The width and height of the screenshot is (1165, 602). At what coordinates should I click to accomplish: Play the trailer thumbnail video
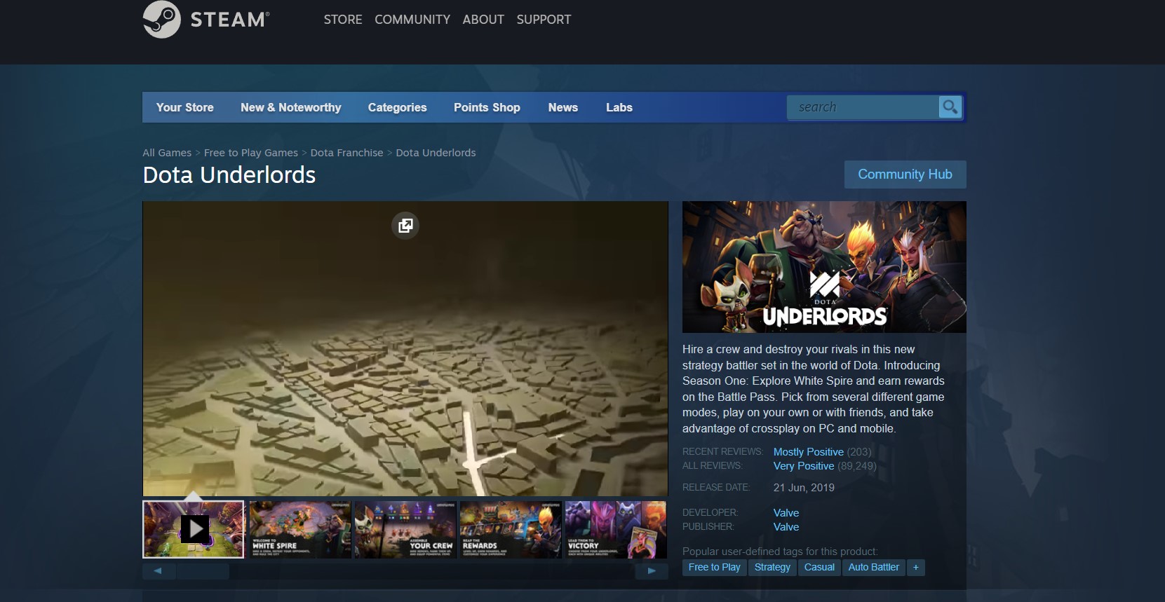point(194,529)
